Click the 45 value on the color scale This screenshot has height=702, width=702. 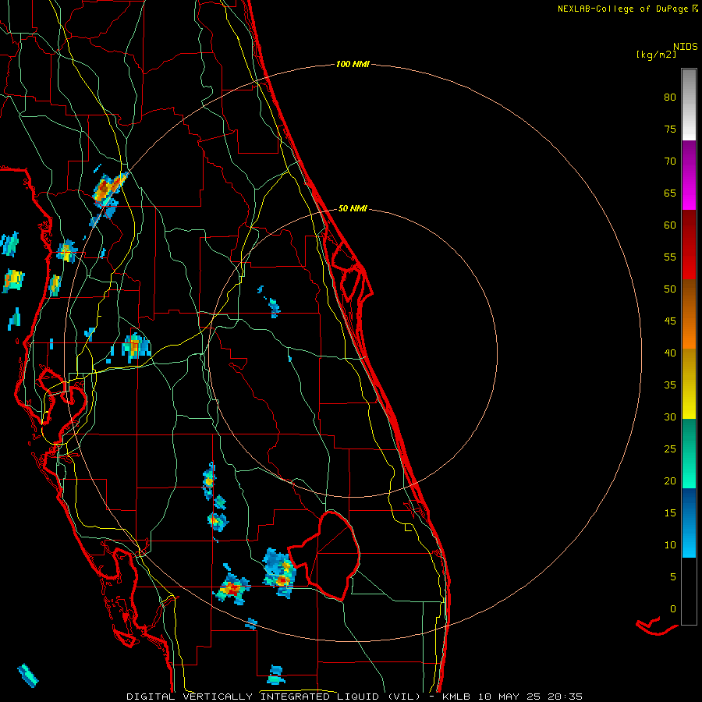670,321
